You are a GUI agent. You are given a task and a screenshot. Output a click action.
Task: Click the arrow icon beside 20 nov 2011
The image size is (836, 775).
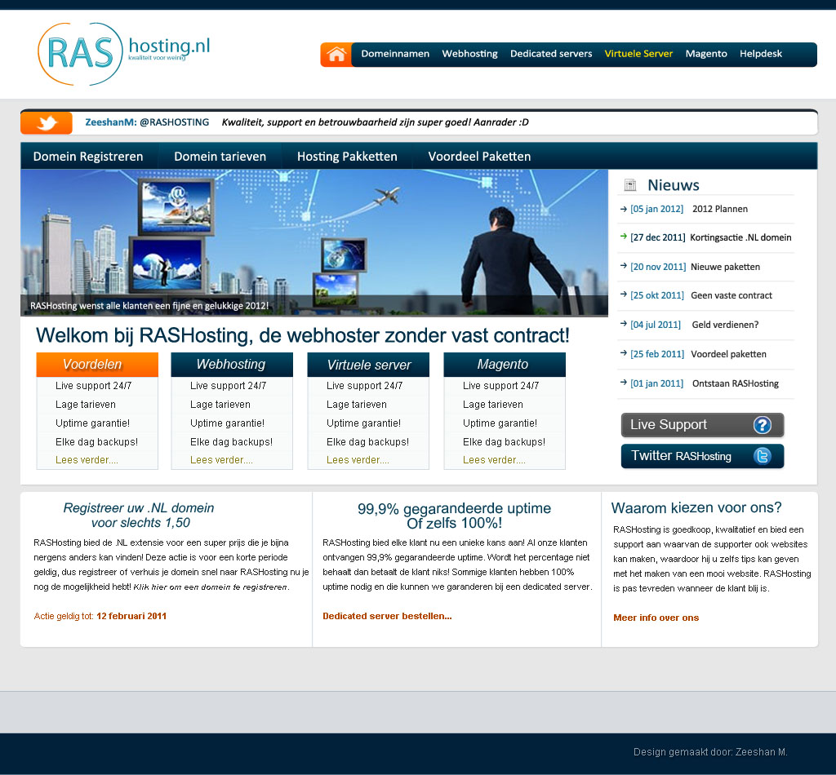click(623, 266)
